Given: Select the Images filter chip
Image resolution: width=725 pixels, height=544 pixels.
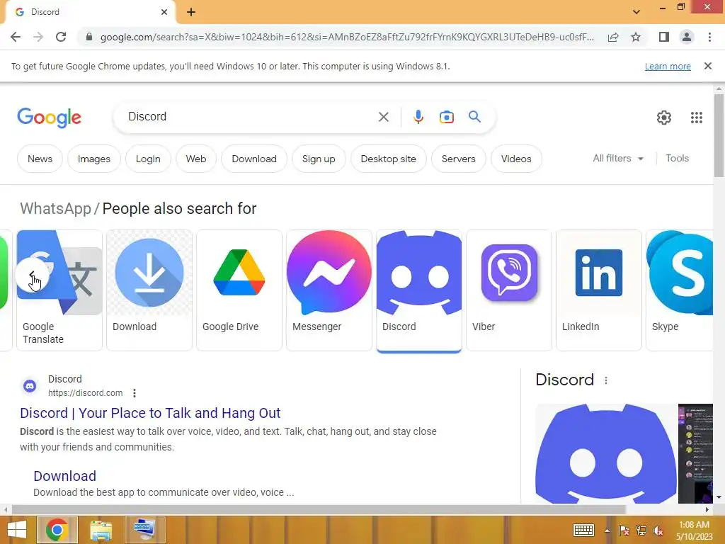Looking at the screenshot, I should [94, 159].
